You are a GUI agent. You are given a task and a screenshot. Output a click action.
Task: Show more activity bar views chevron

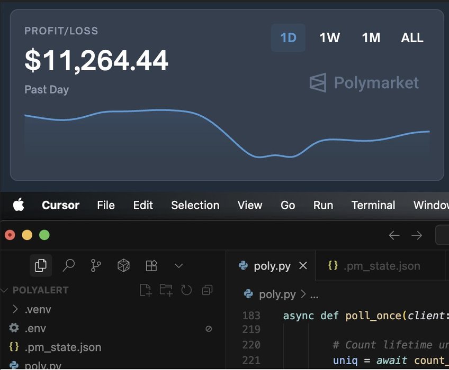point(178,265)
